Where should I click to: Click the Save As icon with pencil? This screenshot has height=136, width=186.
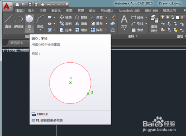[x=36, y=4]
